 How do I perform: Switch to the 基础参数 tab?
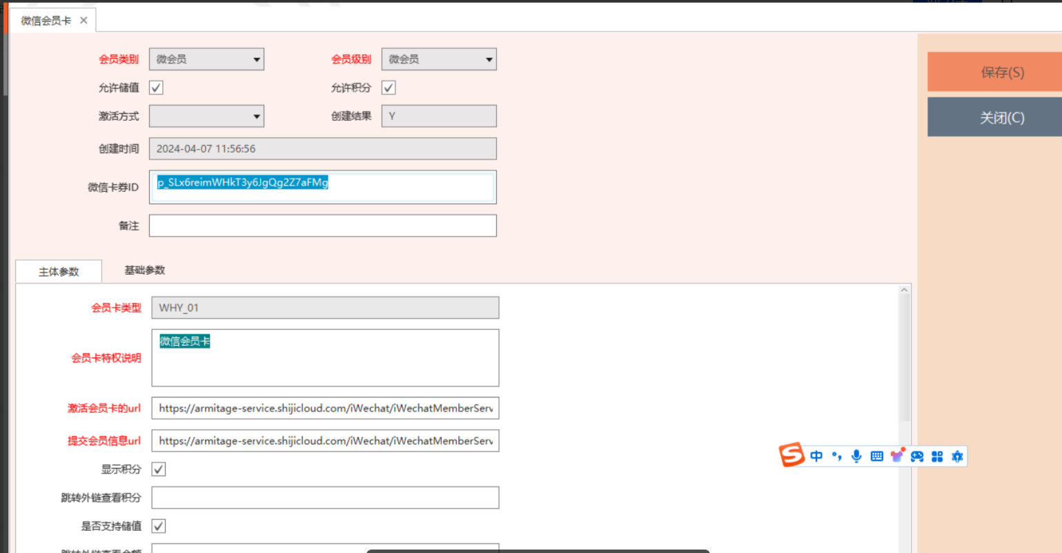pos(144,270)
